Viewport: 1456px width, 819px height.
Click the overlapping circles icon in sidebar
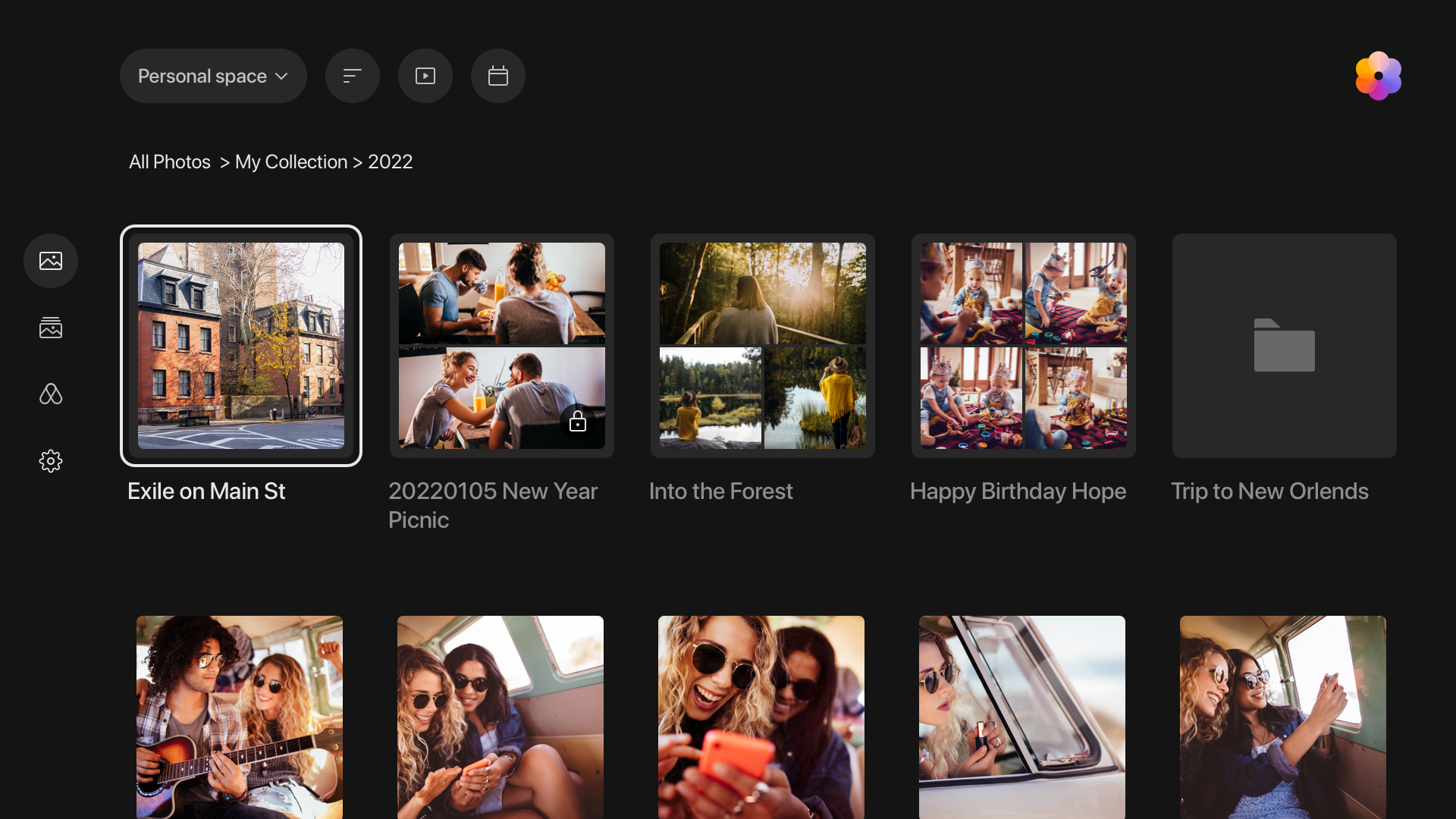[51, 394]
